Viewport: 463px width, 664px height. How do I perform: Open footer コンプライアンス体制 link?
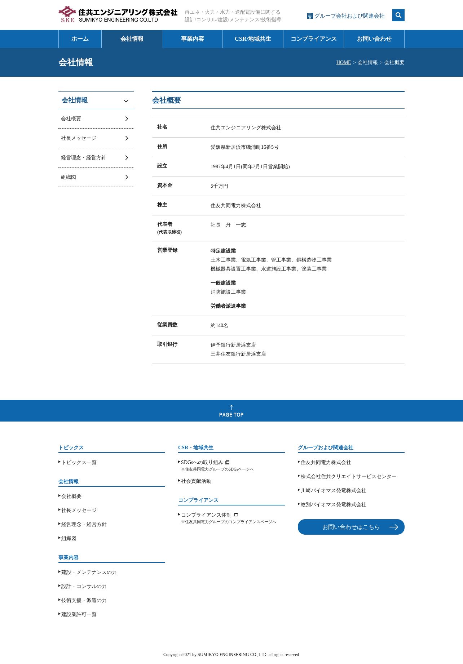(x=206, y=515)
